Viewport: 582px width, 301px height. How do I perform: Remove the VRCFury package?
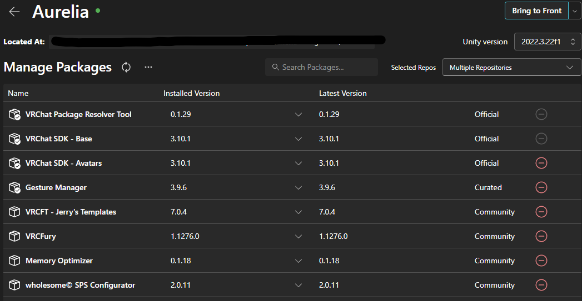tap(541, 236)
